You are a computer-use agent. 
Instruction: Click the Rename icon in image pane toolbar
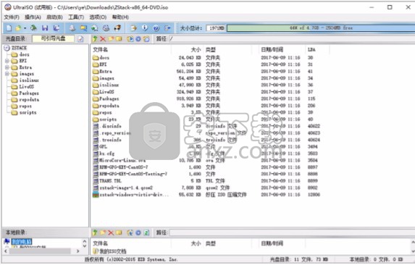[119, 39]
